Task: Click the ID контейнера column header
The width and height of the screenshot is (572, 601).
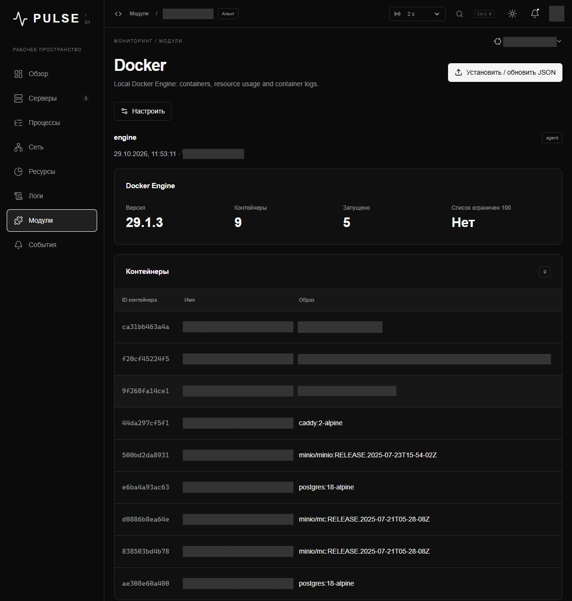Action: tap(139, 300)
